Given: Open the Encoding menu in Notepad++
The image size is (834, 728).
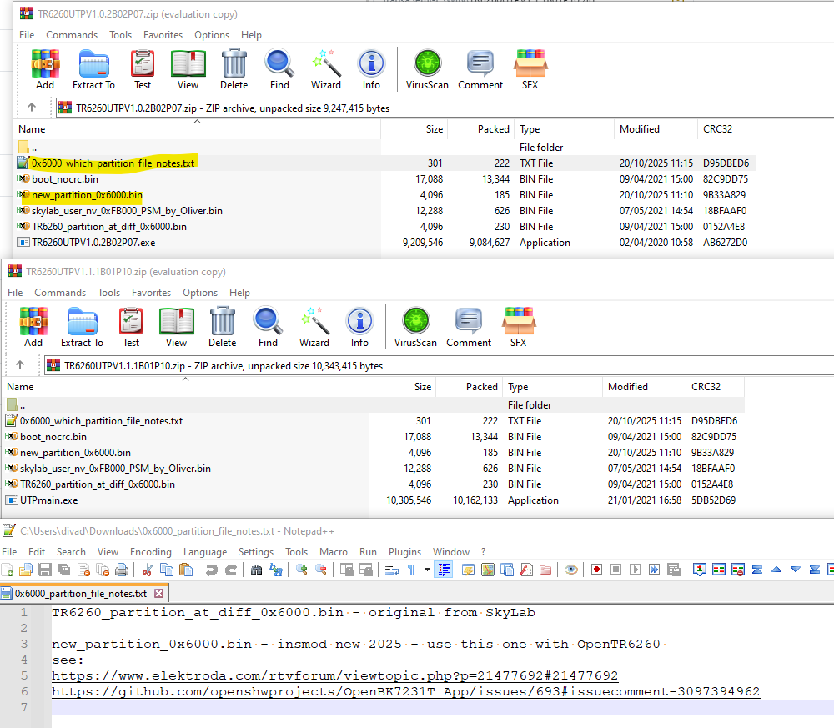Looking at the screenshot, I should 152,552.
